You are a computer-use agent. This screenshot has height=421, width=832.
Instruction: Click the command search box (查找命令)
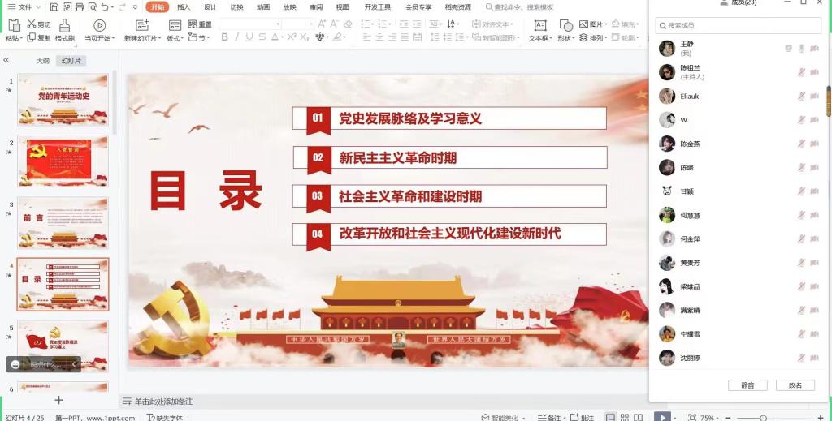(x=519, y=6)
